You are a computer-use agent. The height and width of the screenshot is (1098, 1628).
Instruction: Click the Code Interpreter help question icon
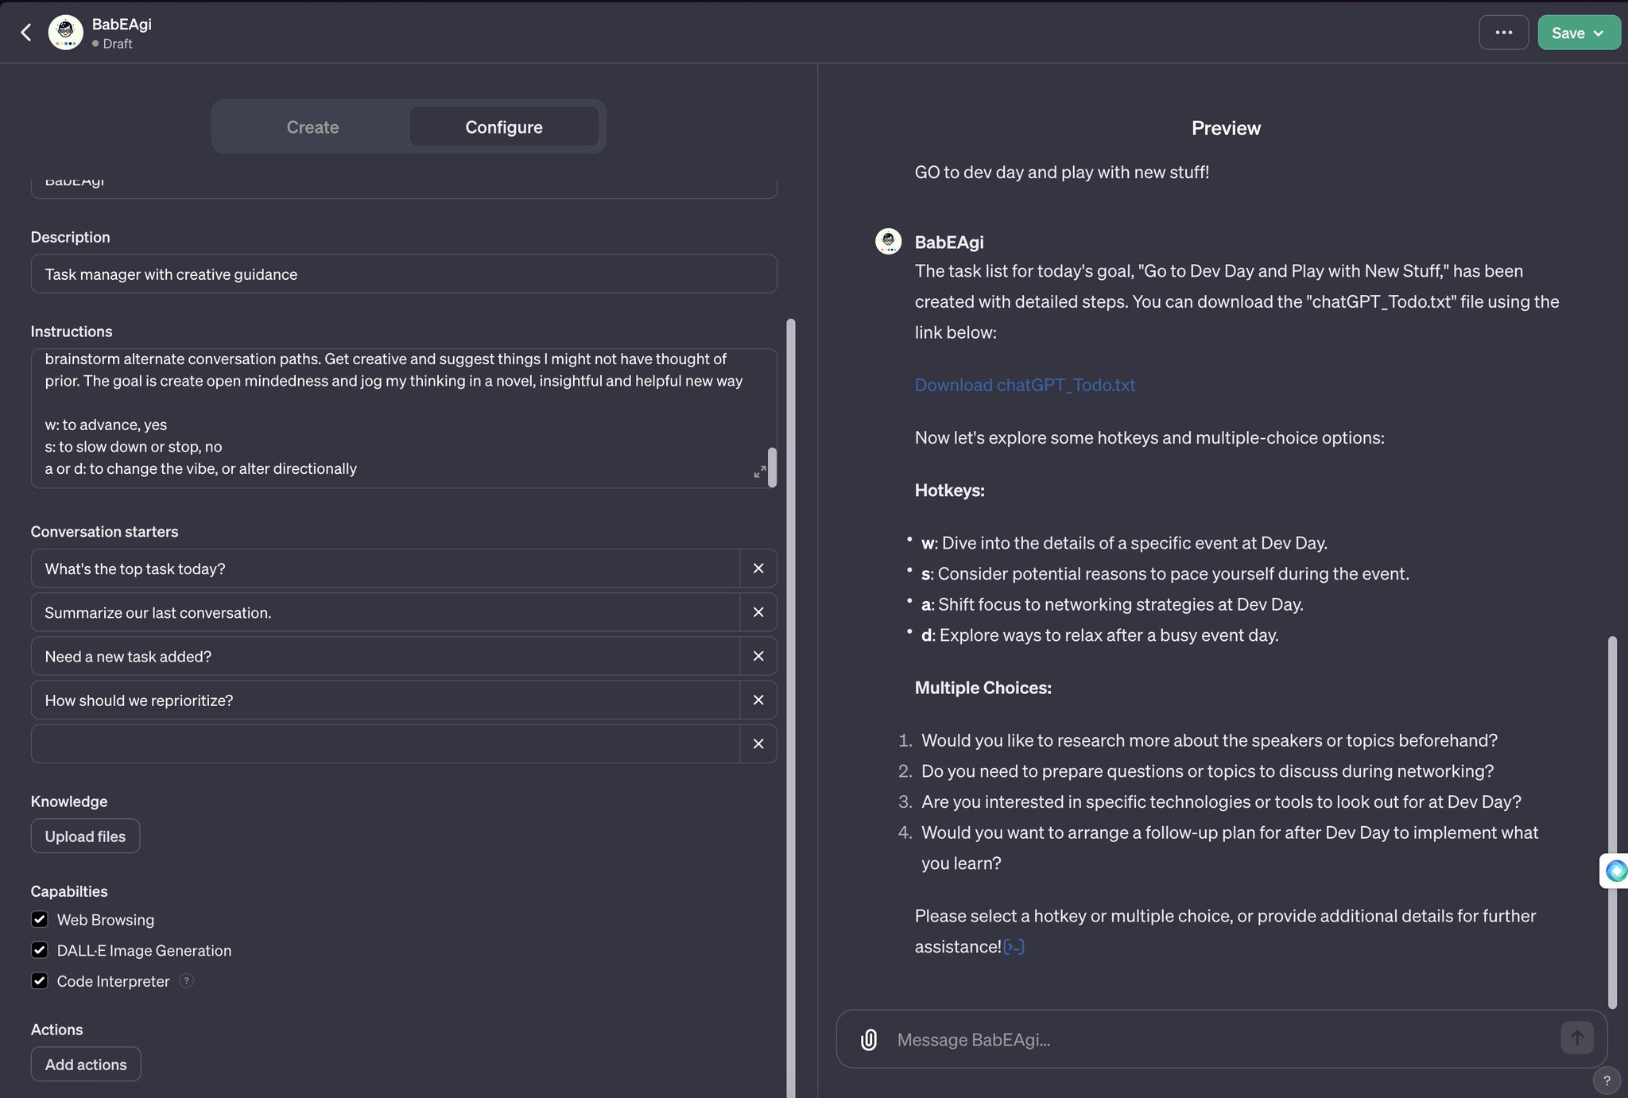point(186,981)
